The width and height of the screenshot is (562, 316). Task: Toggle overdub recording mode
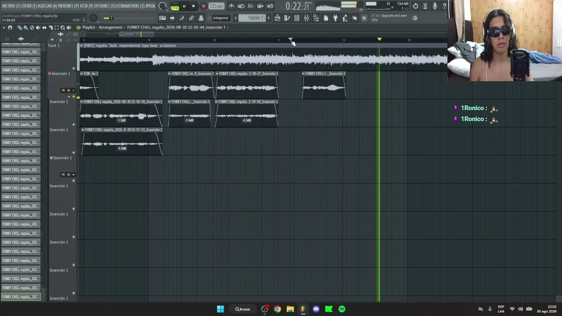pyautogui.click(x=260, y=6)
